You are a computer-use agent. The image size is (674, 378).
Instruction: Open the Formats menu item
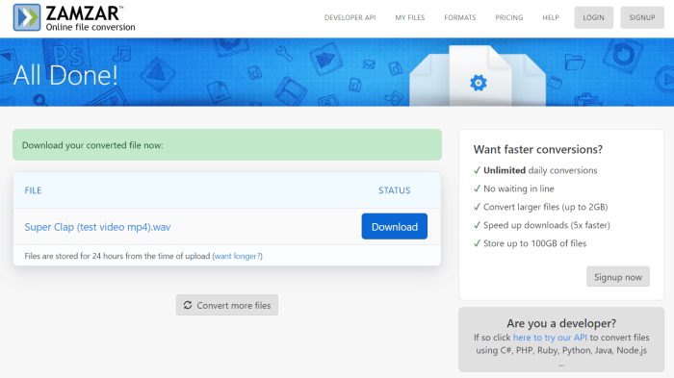pyautogui.click(x=460, y=17)
